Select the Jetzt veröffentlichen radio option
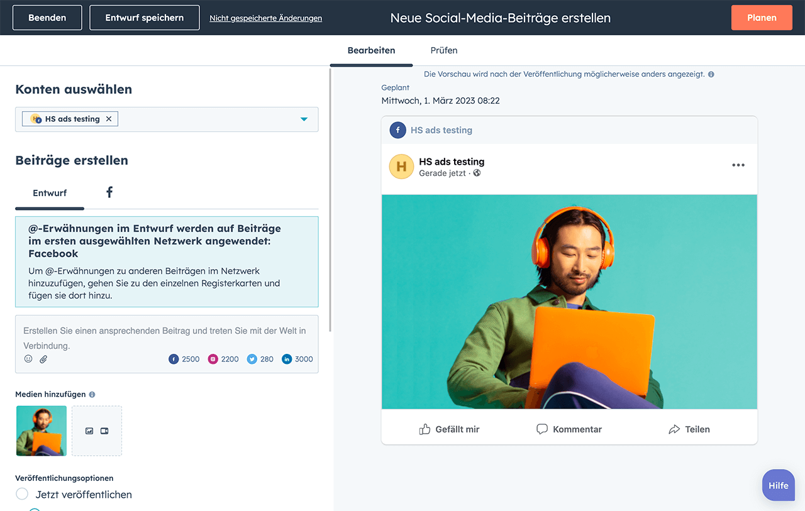 tap(22, 494)
